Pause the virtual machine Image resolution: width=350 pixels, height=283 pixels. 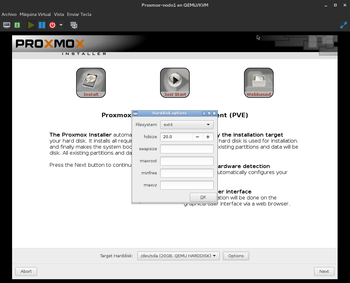[x=42, y=25]
